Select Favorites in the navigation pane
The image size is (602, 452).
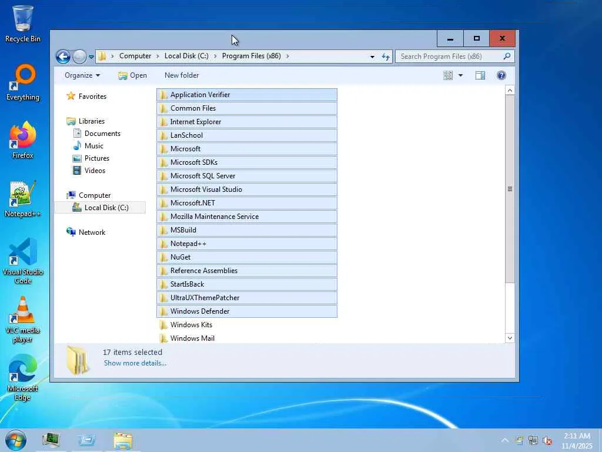click(86, 96)
